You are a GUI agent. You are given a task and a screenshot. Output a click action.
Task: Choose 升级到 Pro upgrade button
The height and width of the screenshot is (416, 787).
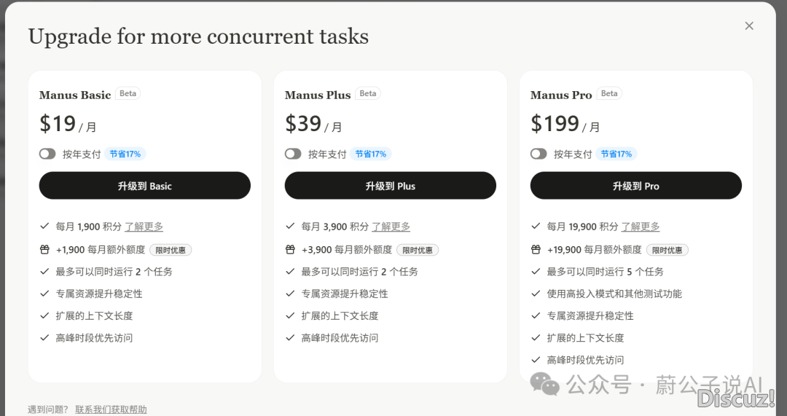coord(635,186)
